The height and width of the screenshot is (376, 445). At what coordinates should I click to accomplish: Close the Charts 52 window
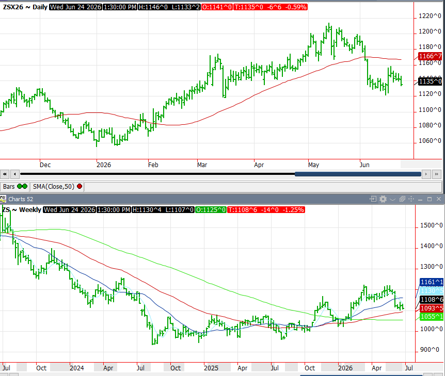[439, 199]
